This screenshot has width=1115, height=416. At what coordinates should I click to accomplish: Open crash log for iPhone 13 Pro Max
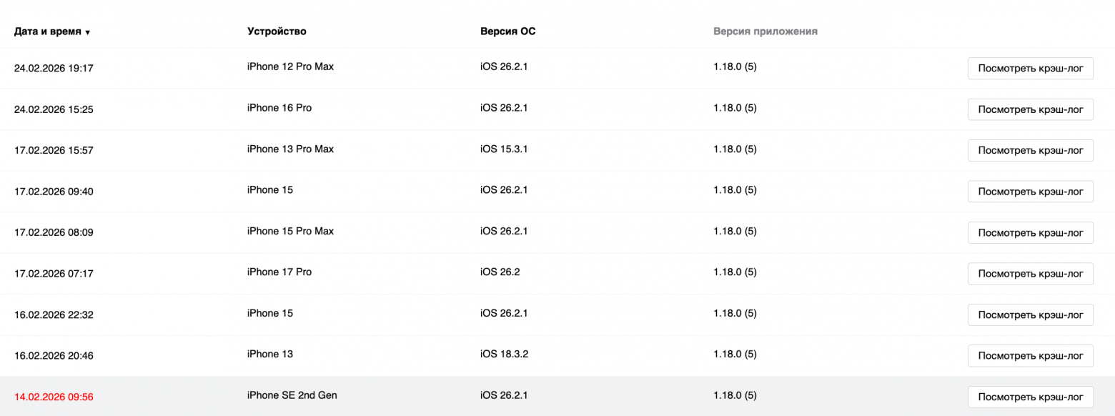(x=1030, y=150)
